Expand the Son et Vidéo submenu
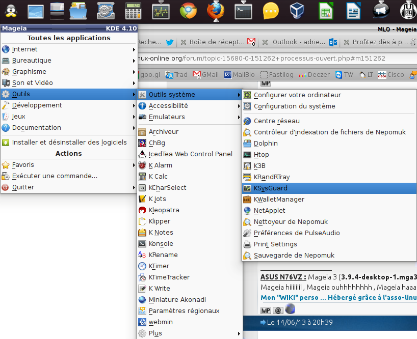The image size is (417, 339). (69, 83)
